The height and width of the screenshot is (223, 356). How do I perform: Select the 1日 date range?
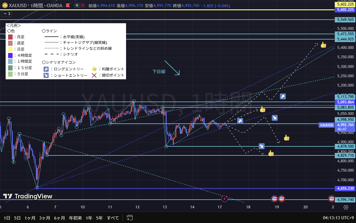(7, 218)
